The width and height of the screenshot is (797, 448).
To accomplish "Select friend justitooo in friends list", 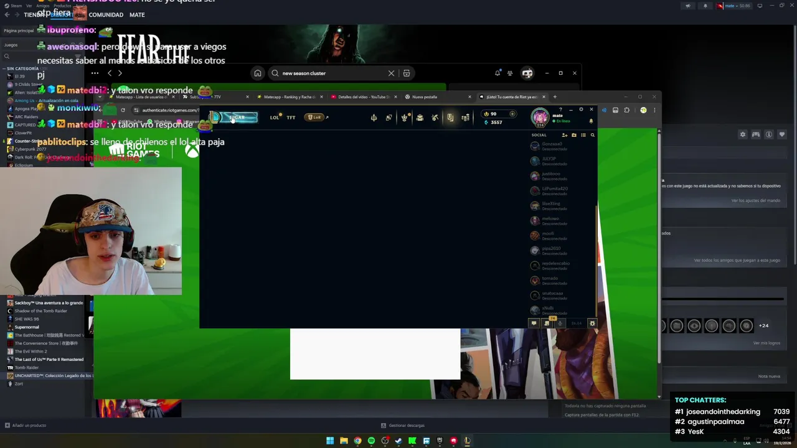I will (562, 176).
